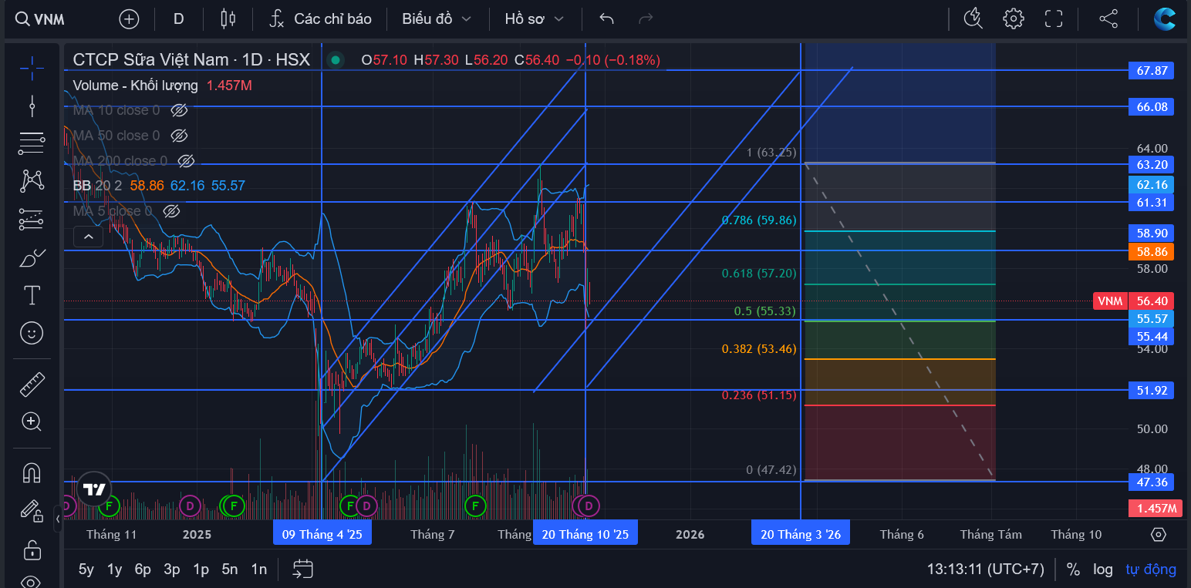Set the range to 5n
This screenshot has width=1191, height=588.
[230, 570]
